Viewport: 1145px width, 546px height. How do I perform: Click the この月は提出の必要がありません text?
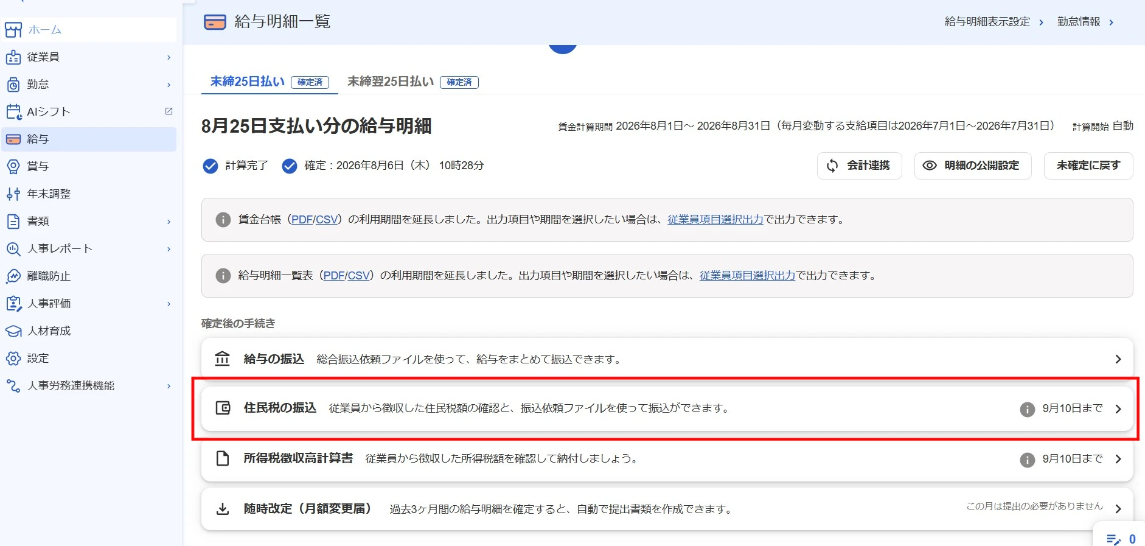(1034, 506)
